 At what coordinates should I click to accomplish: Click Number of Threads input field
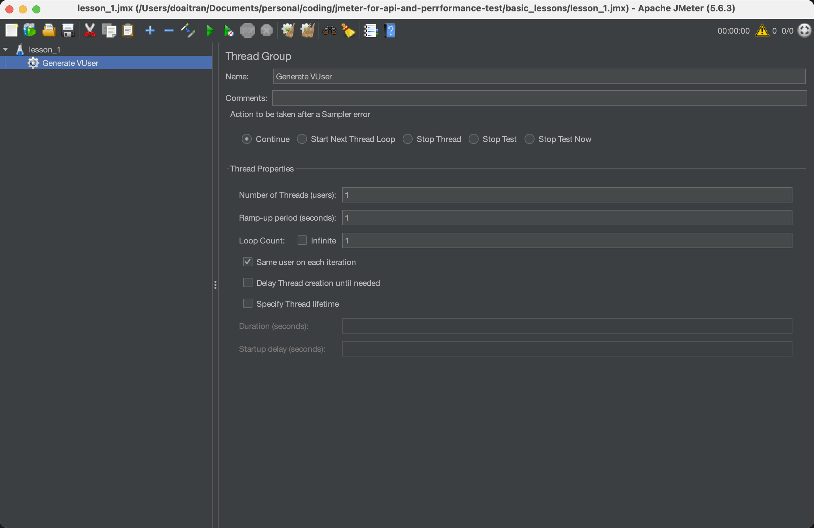pyautogui.click(x=567, y=195)
